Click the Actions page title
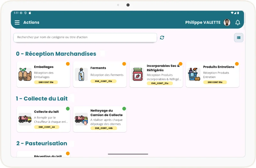256x168 pixels. tap(31, 22)
